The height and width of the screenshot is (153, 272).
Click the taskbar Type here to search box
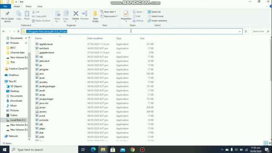coord(44,150)
